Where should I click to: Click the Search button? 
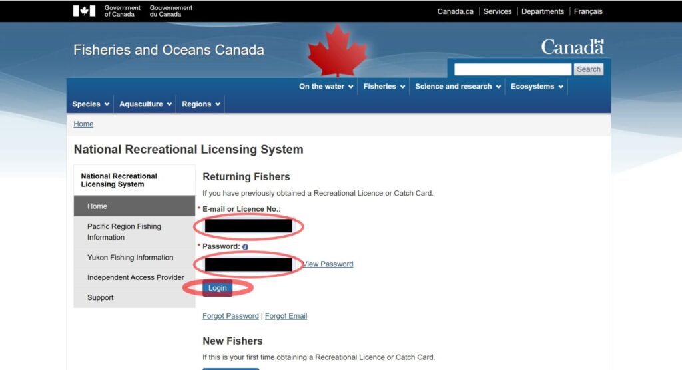click(589, 69)
